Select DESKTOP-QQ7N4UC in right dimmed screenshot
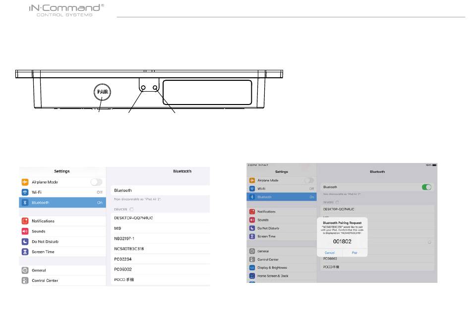Viewport: 471px width, 323px height. 377,209
